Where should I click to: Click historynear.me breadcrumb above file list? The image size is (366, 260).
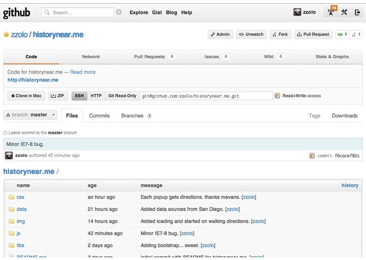(x=29, y=172)
